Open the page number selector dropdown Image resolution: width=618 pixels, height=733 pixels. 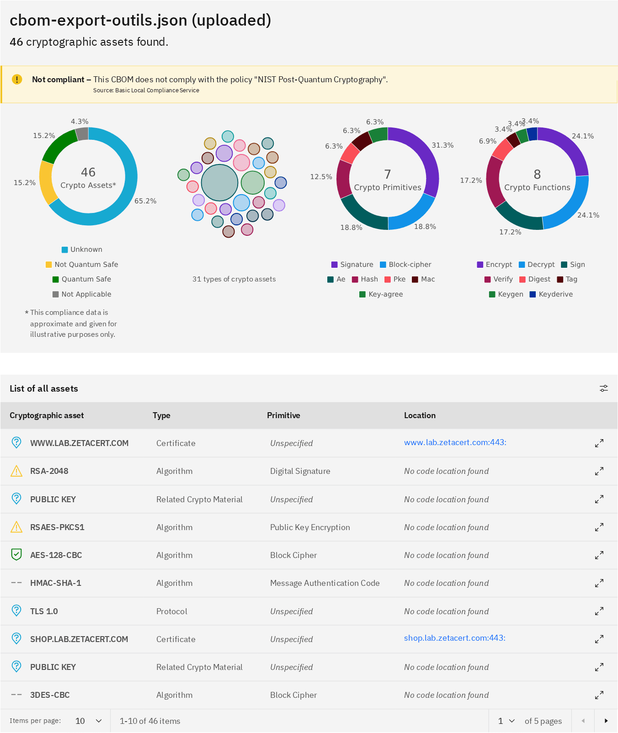[x=506, y=721]
